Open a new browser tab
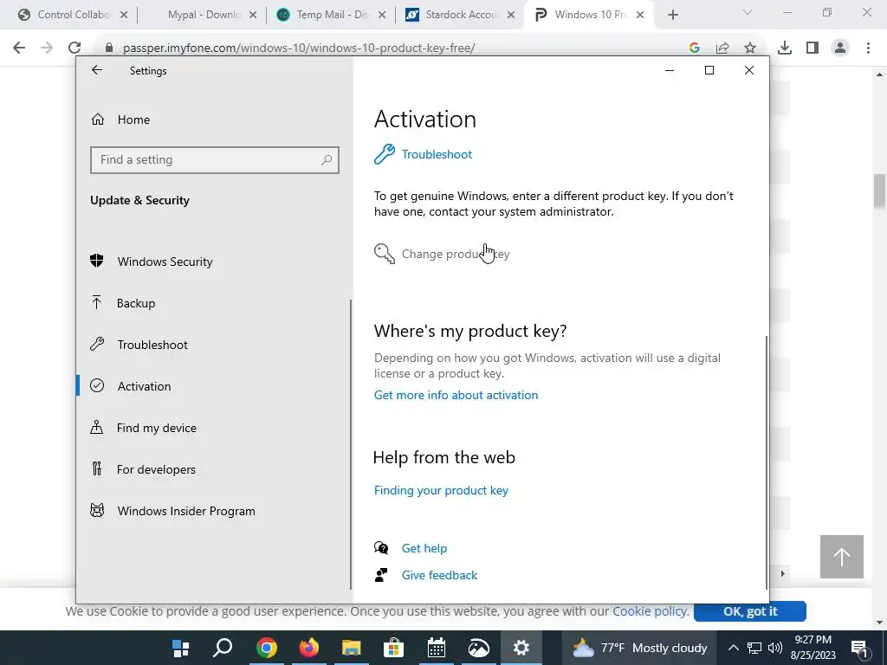Image resolution: width=887 pixels, height=665 pixels. 672,16
